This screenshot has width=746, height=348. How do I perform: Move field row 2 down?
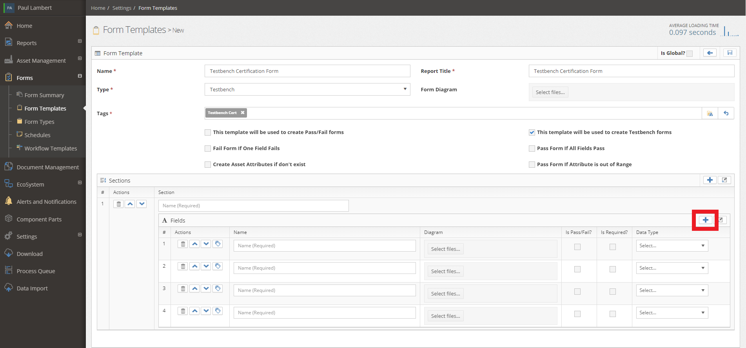206,266
